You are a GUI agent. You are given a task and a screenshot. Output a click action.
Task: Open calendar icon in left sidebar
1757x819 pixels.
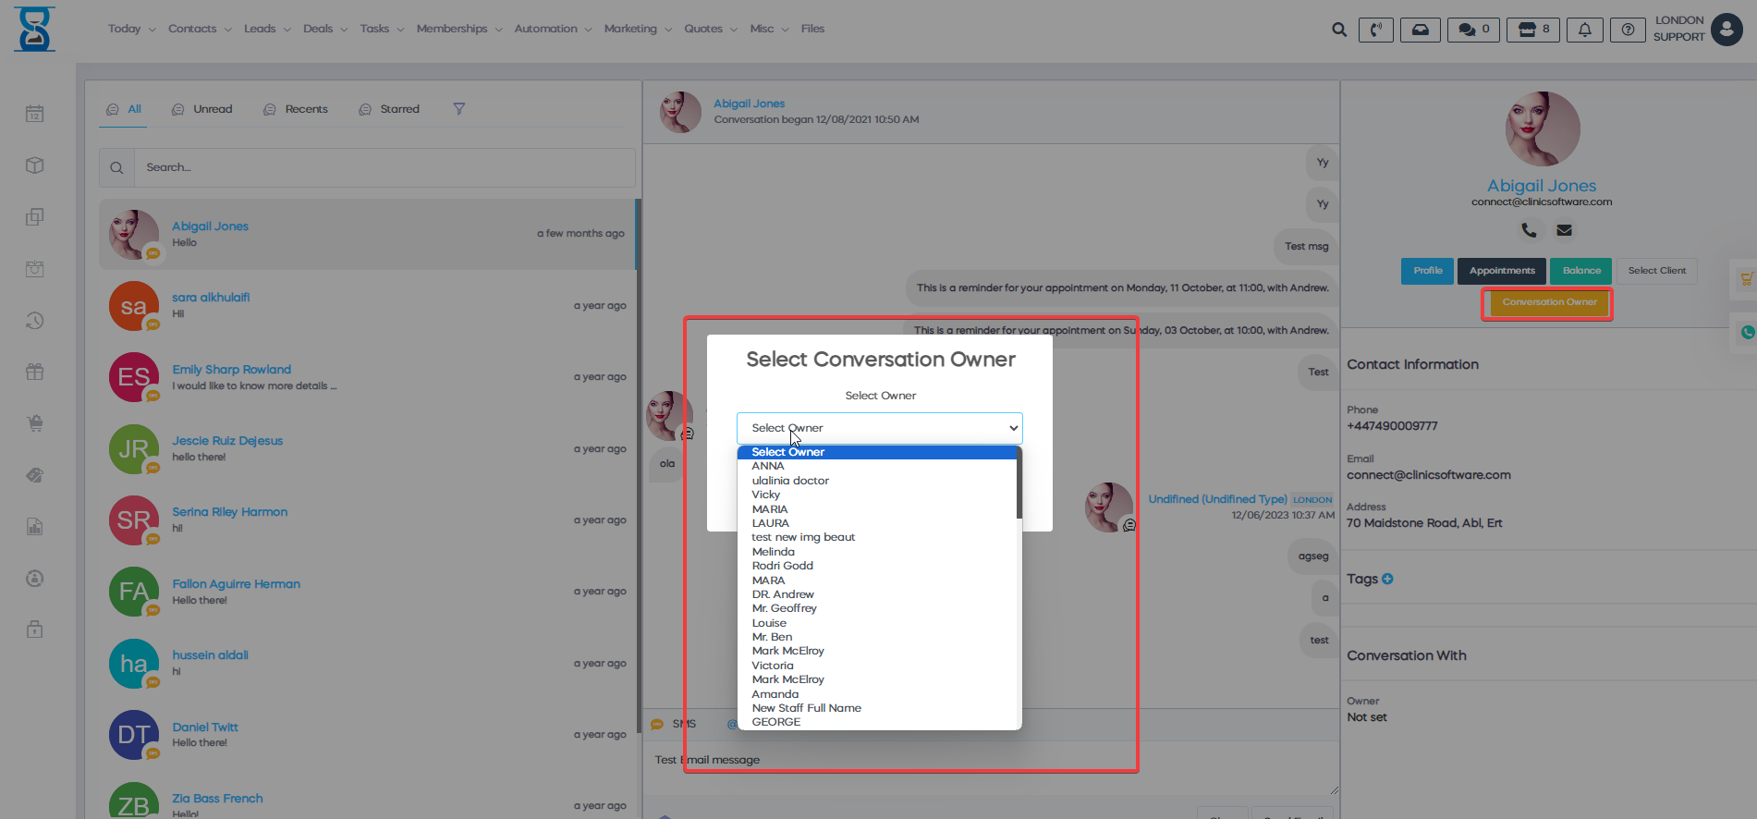tap(34, 114)
